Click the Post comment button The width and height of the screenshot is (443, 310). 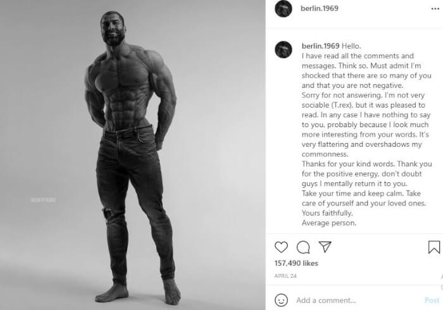pos(432,300)
